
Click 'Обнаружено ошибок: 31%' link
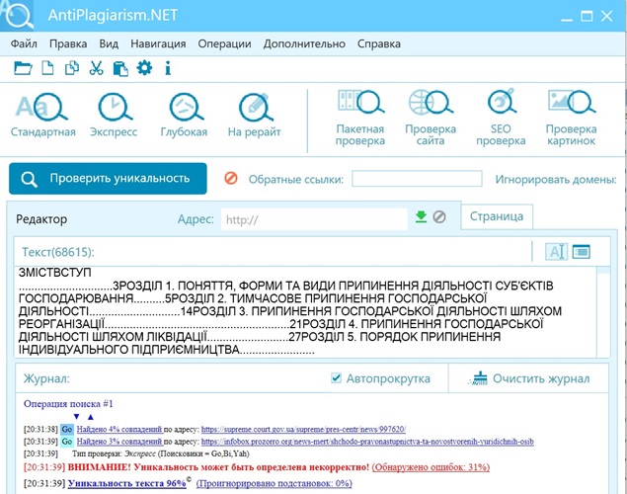pos(431,466)
